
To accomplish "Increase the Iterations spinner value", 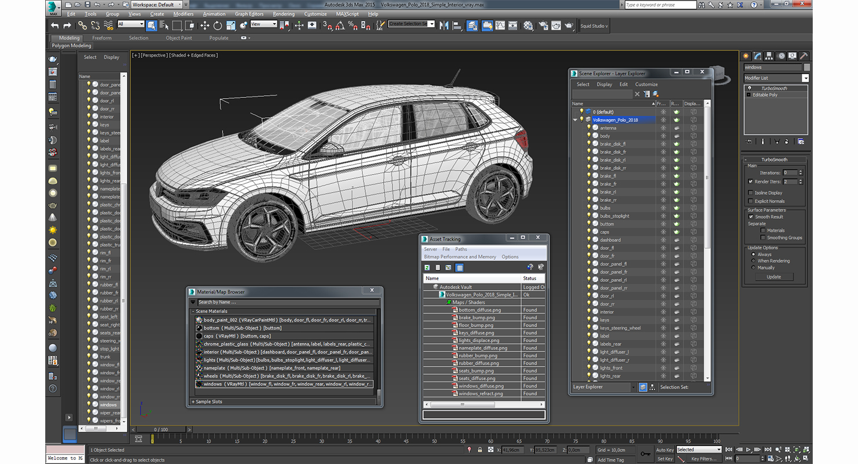I will pos(801,171).
